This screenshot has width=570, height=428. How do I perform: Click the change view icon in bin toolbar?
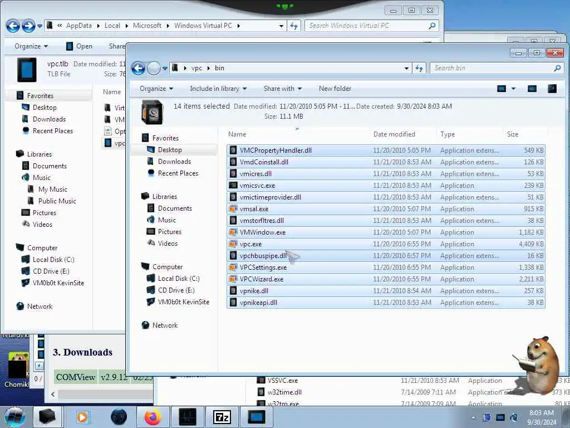click(502, 89)
